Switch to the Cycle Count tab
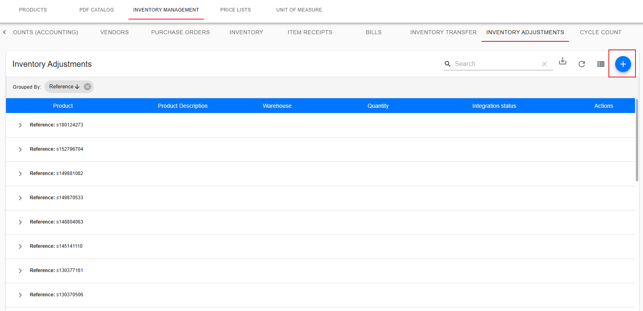The width and height of the screenshot is (643, 311). pos(600,32)
